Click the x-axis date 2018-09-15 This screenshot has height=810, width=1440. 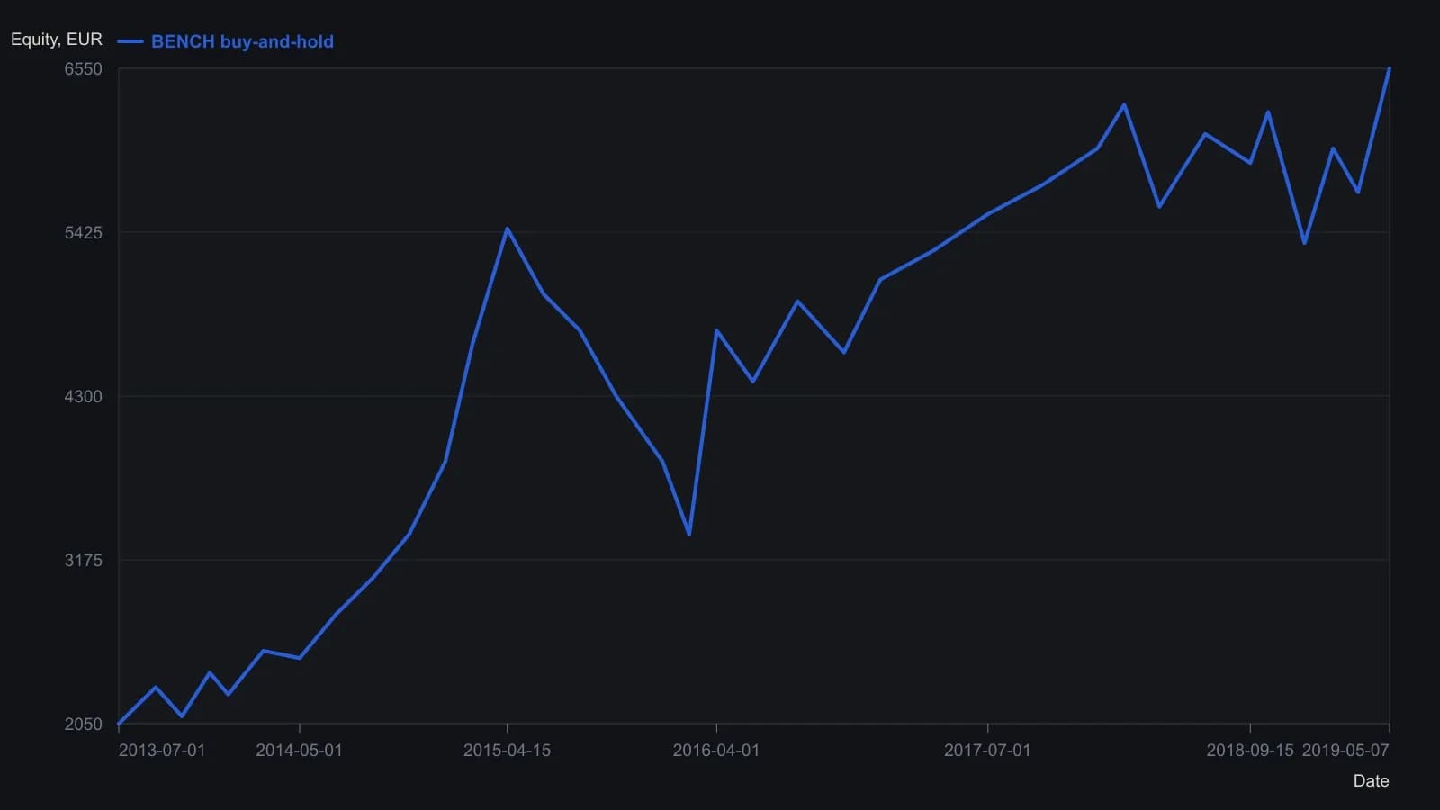click(1250, 751)
